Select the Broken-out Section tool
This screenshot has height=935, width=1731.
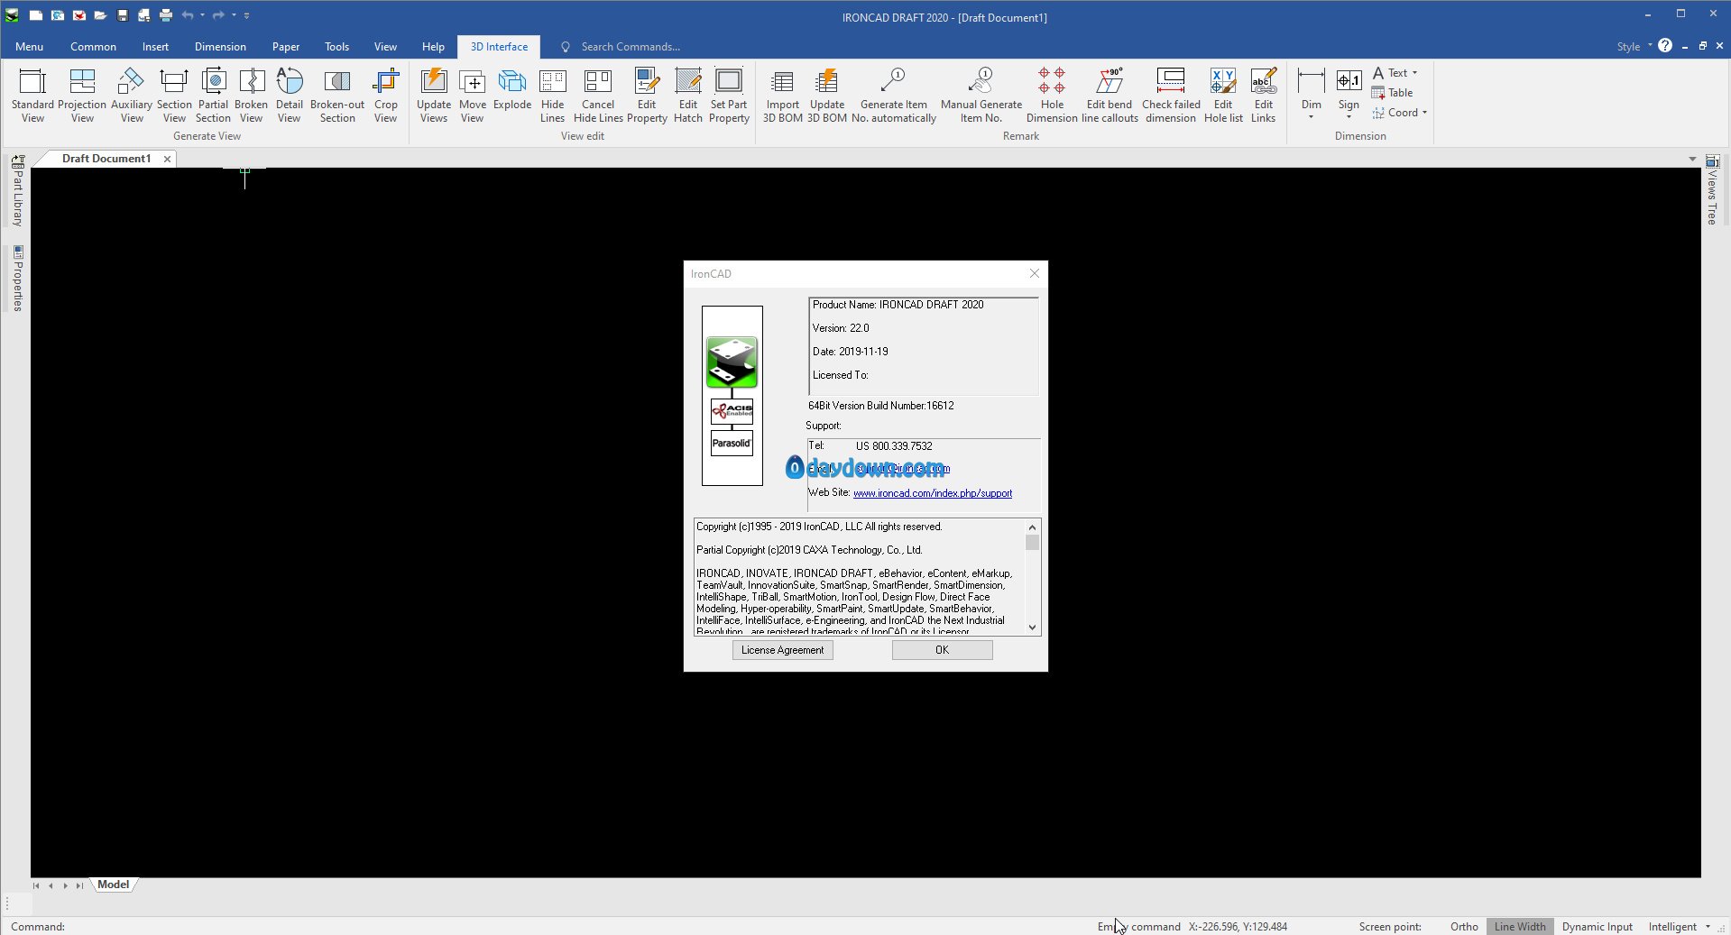tap(337, 95)
